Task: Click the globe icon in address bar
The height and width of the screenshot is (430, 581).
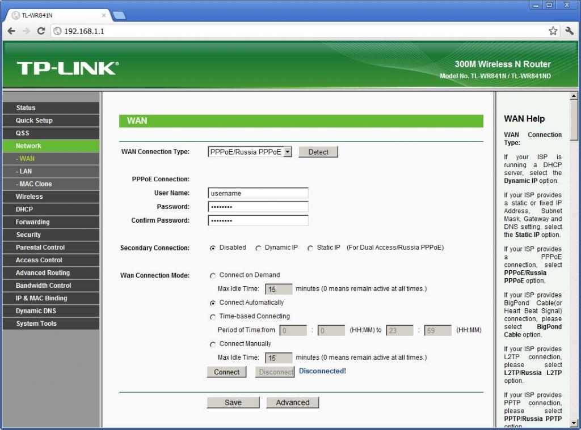Action: coord(57,31)
